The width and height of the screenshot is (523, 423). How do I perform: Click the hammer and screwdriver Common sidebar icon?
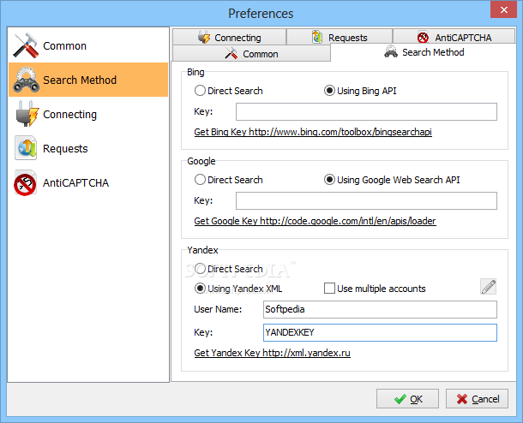tap(26, 45)
